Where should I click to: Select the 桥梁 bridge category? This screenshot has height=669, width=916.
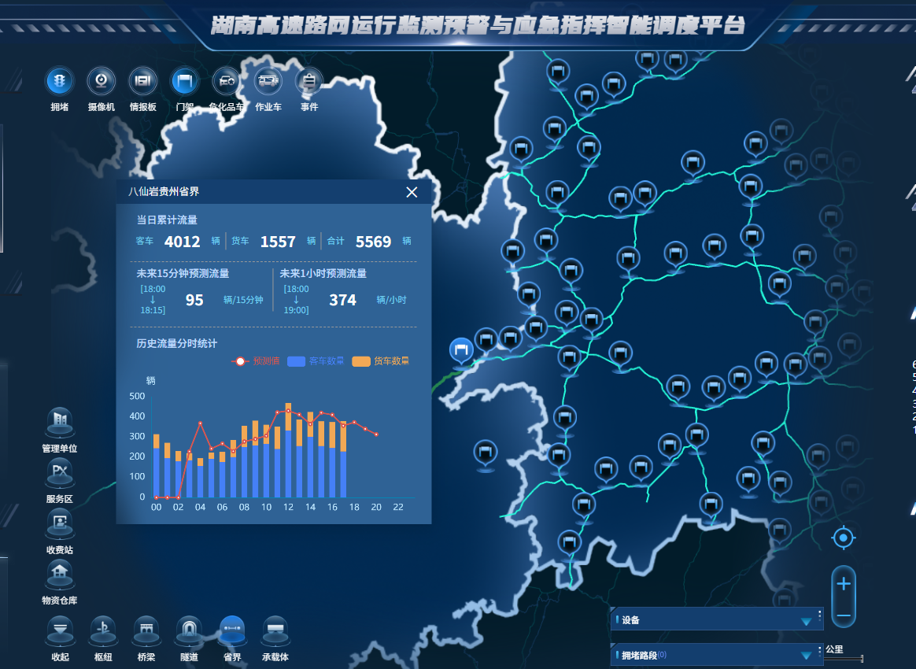coord(146,630)
